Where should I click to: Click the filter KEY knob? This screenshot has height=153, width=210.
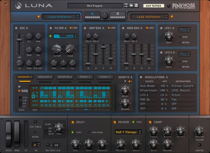(x=63, y=63)
